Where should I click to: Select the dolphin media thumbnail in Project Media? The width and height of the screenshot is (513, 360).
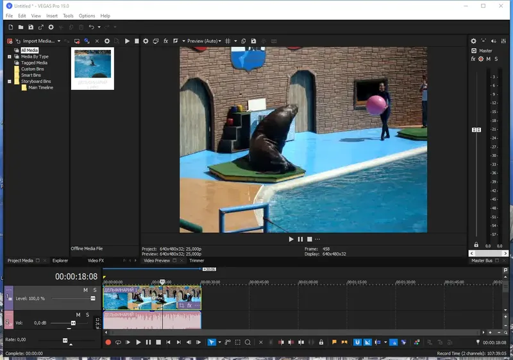pos(92,64)
